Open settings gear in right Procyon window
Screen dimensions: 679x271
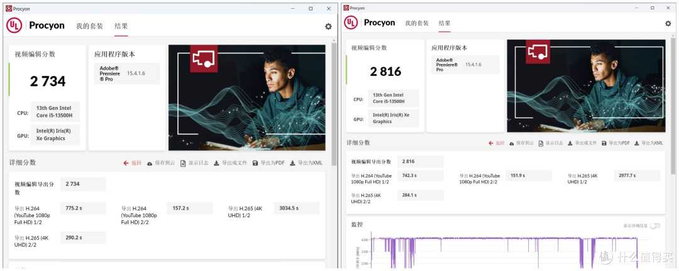[668, 23]
